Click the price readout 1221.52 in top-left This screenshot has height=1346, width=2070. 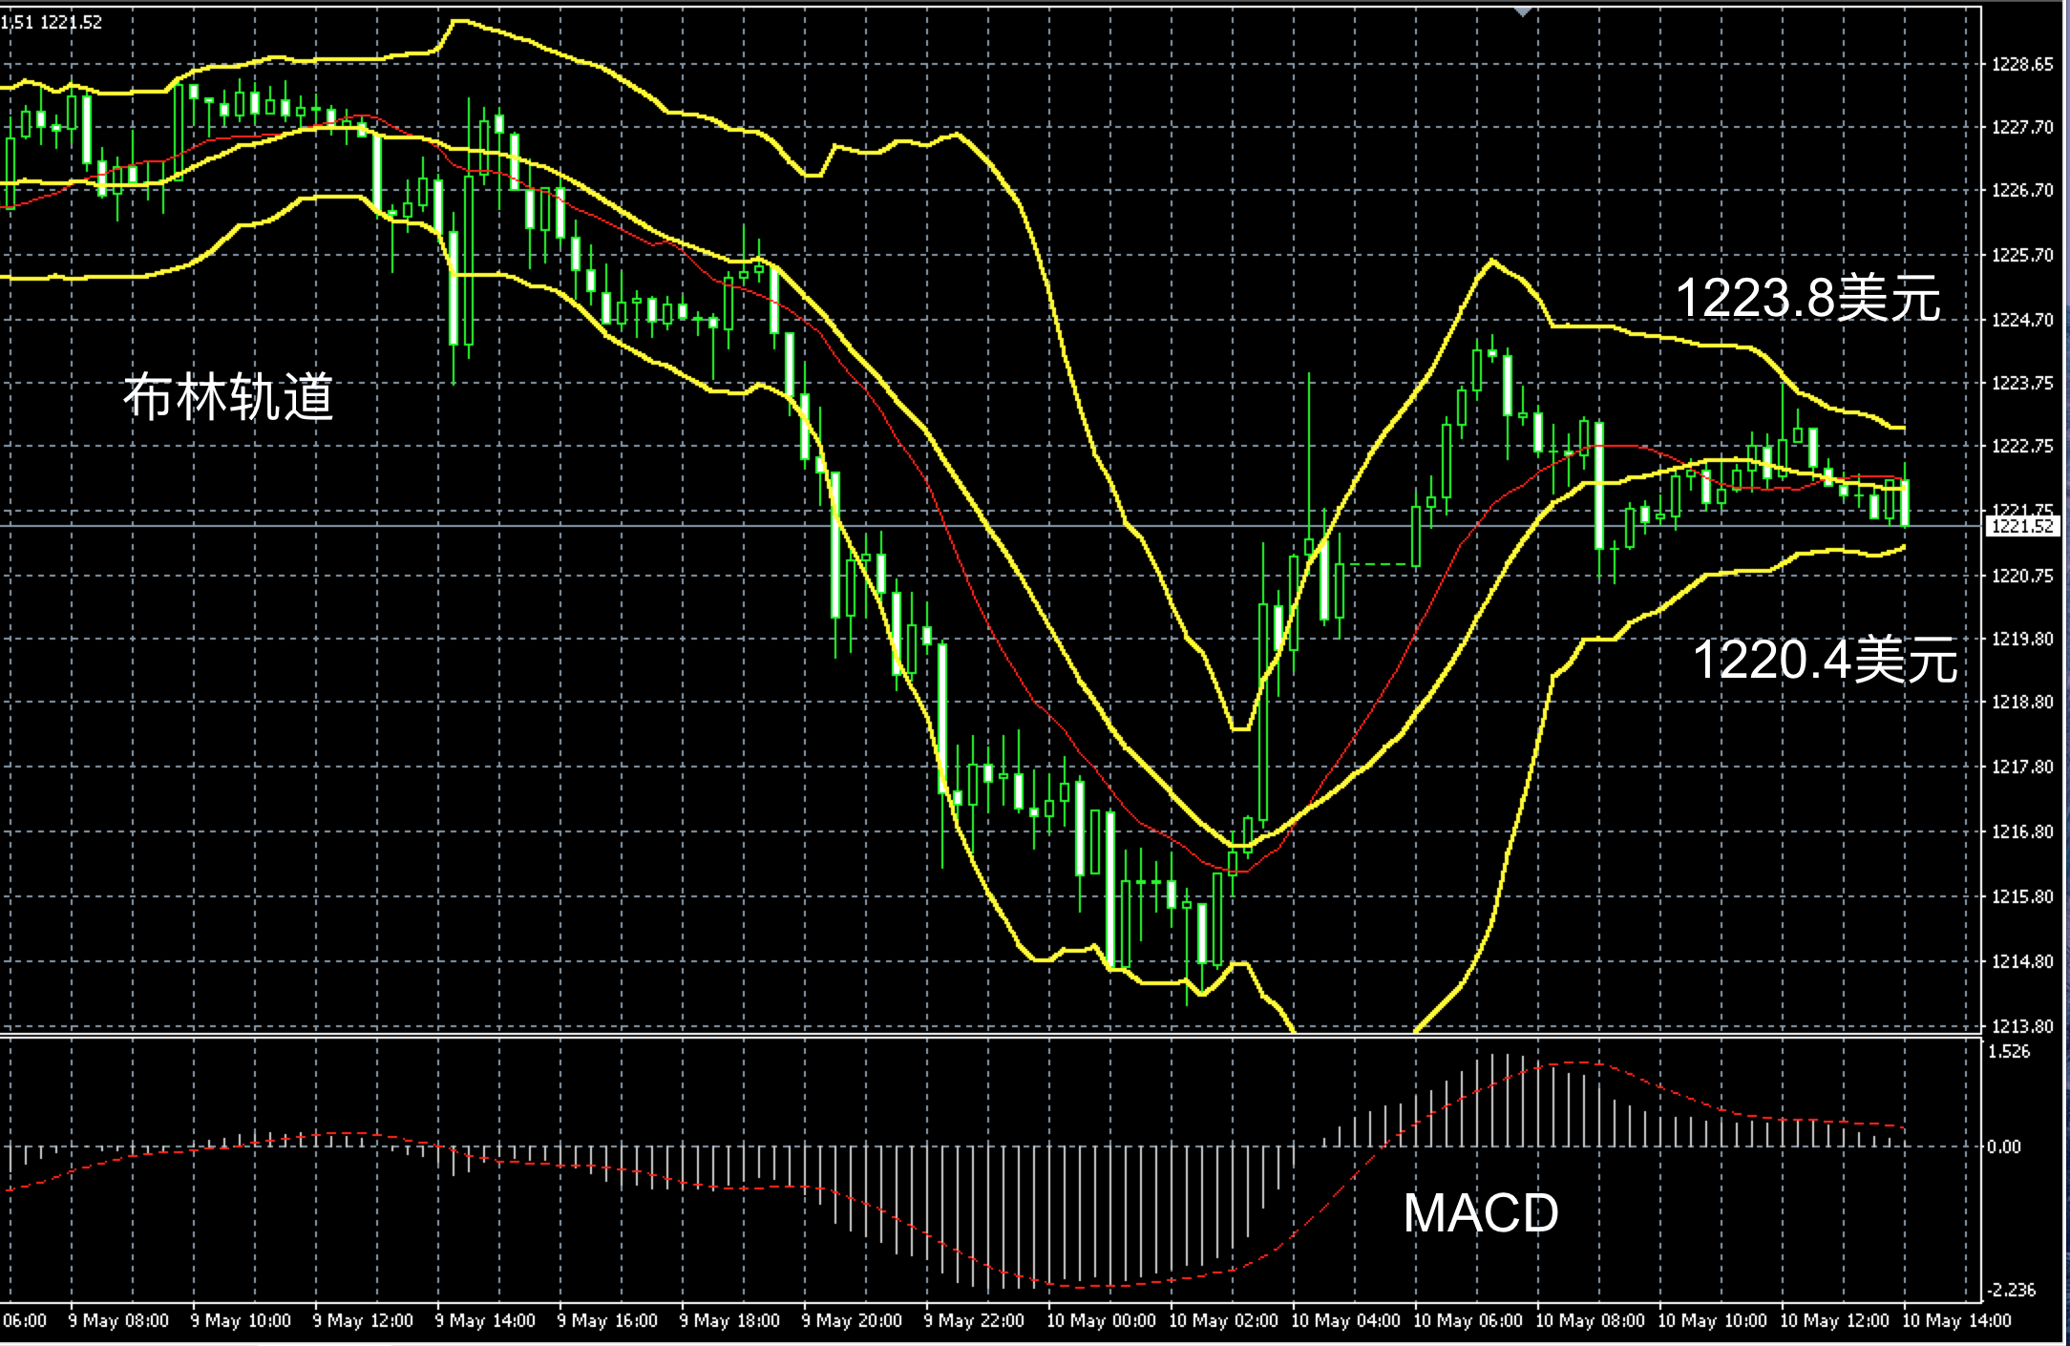click(72, 22)
